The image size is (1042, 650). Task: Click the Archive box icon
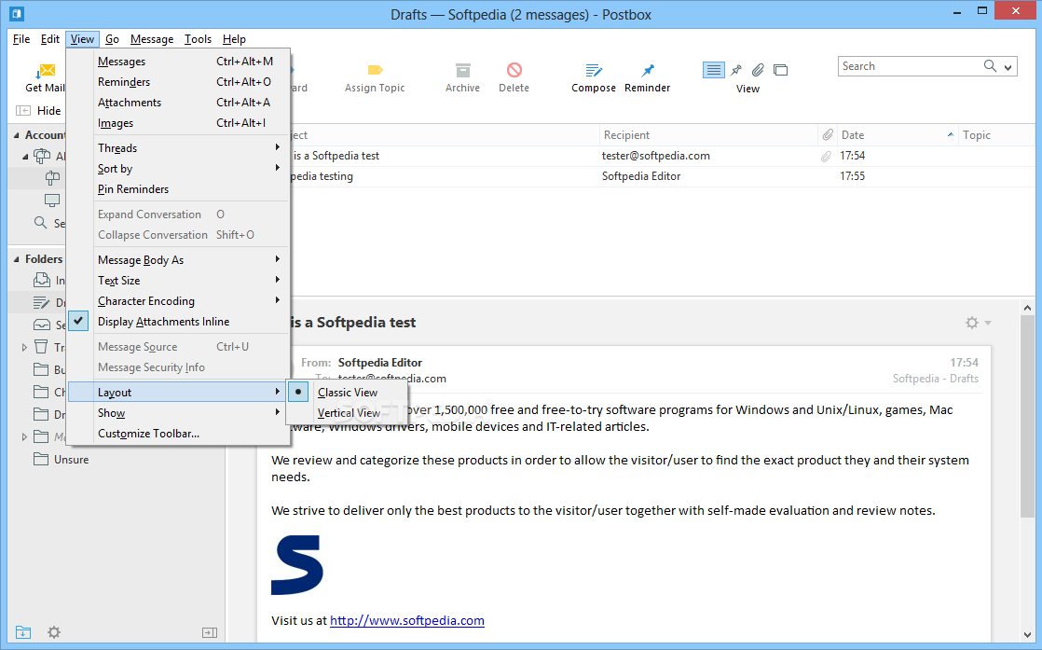pos(462,70)
